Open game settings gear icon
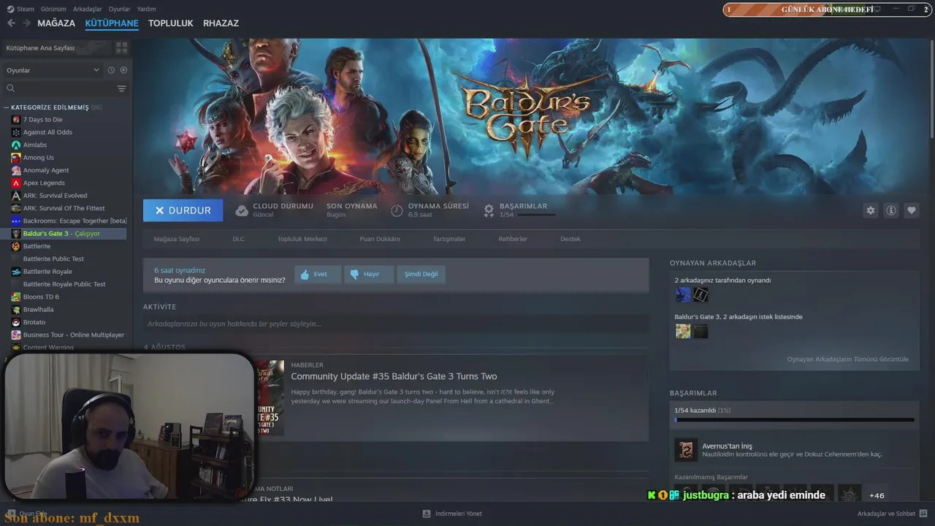The width and height of the screenshot is (935, 526). click(870, 210)
